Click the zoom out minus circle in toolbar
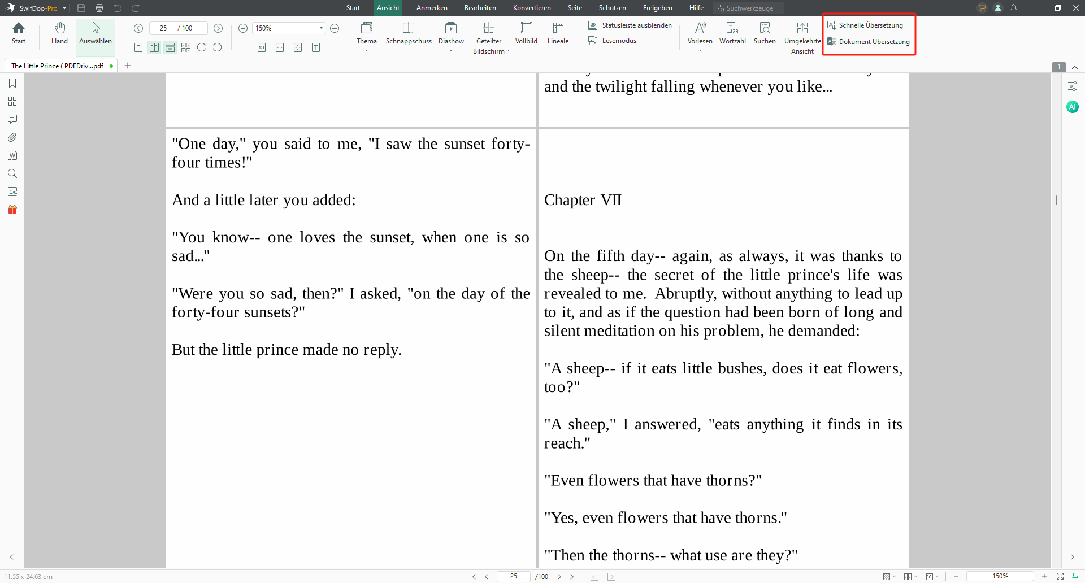This screenshot has width=1085, height=583. coord(243,28)
